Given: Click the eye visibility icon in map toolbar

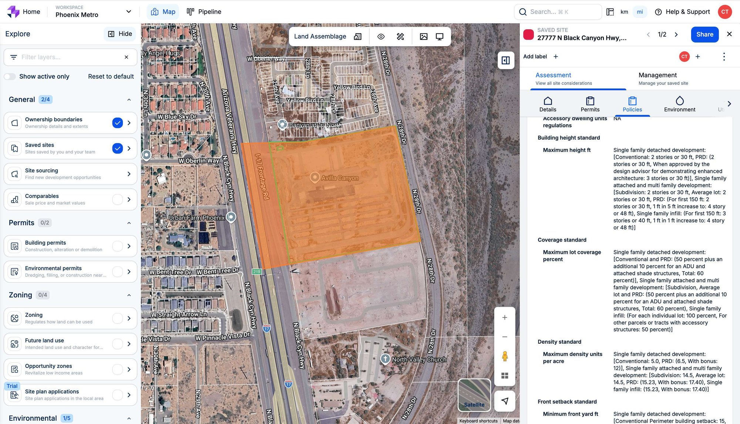Looking at the screenshot, I should click(381, 36).
